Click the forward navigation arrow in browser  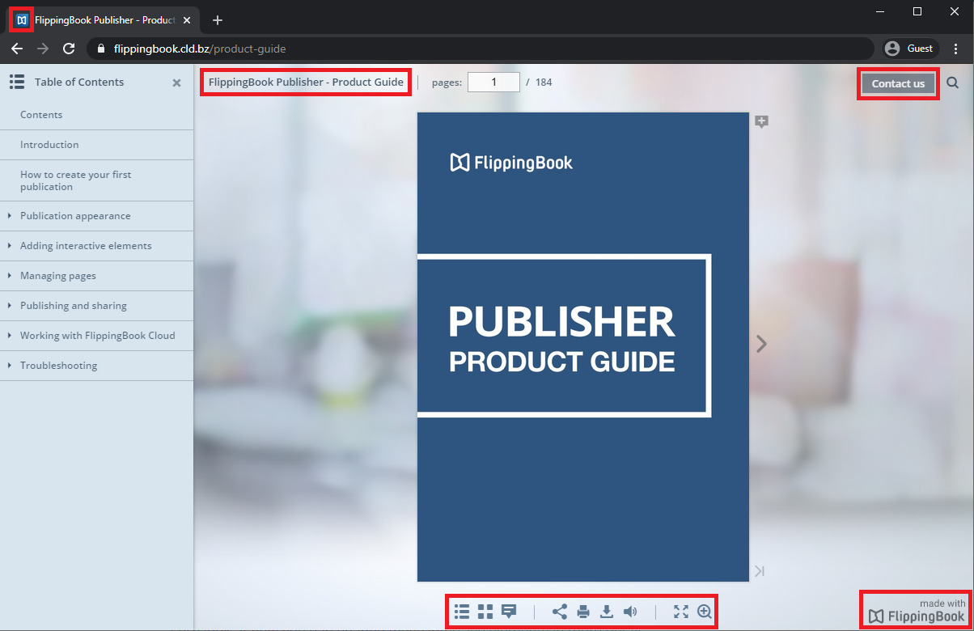tap(43, 49)
